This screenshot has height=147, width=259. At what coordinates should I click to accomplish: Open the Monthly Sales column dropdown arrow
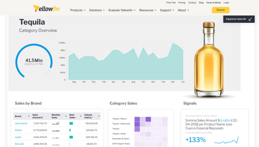[66, 116]
